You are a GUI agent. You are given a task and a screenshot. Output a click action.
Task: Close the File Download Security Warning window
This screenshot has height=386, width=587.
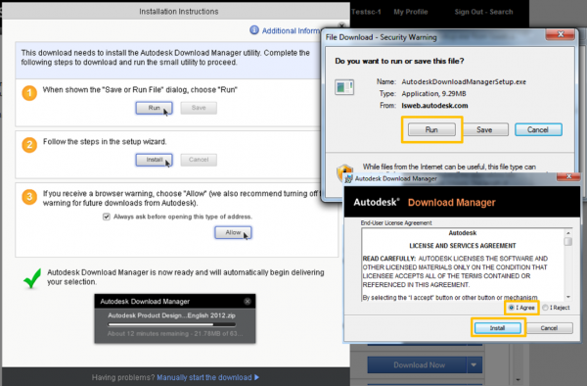tap(561, 34)
